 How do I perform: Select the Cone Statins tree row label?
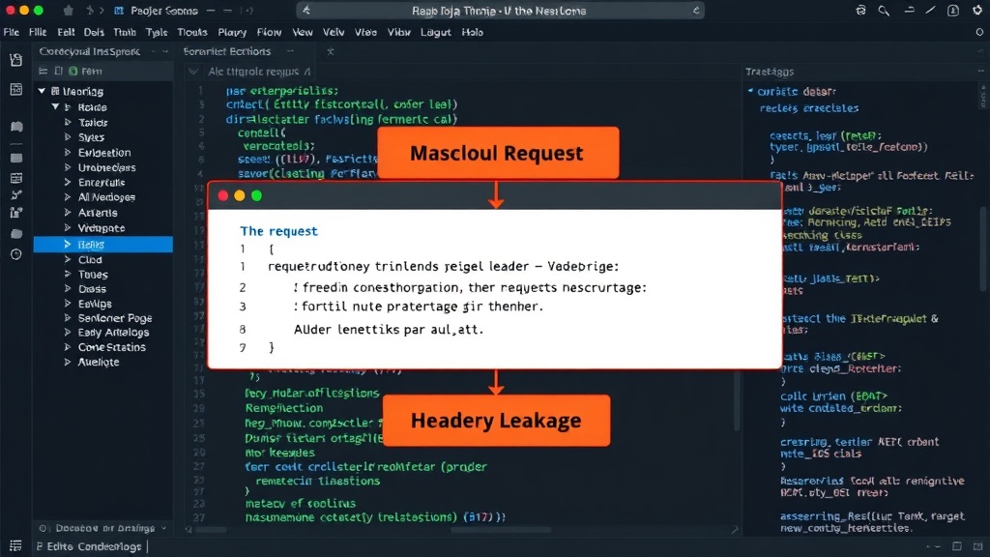pos(112,347)
